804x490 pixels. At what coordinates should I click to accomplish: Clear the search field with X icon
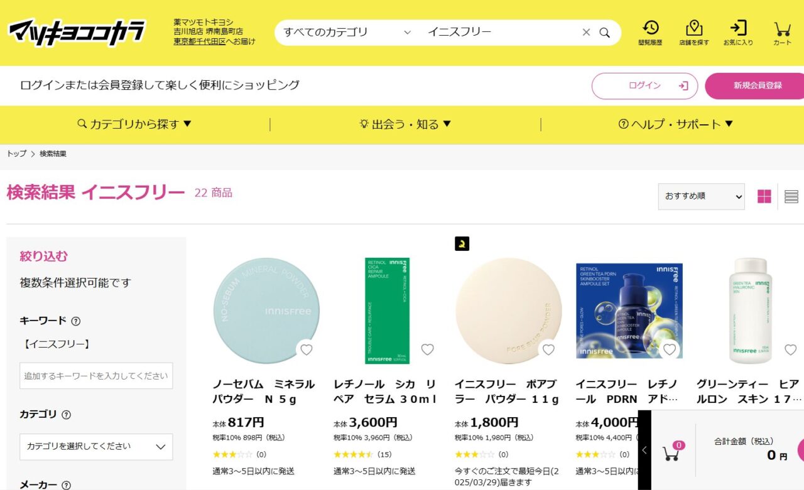click(586, 33)
